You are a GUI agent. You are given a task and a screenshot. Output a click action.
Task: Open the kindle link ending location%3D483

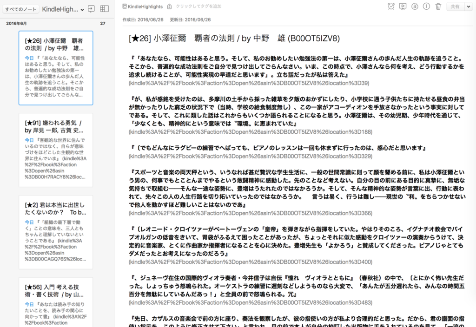[x=251, y=302]
